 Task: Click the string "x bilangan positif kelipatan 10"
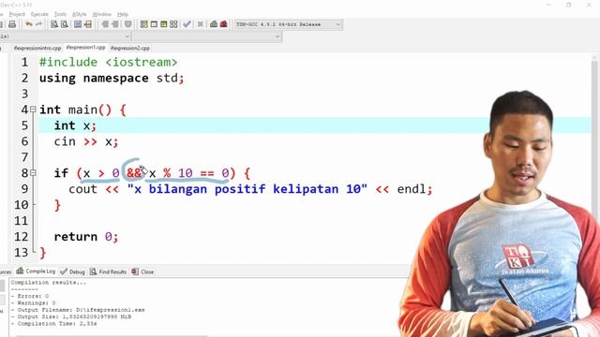pyautogui.click(x=247, y=189)
